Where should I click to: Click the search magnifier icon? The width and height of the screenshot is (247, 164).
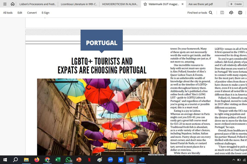[x=211, y=12]
